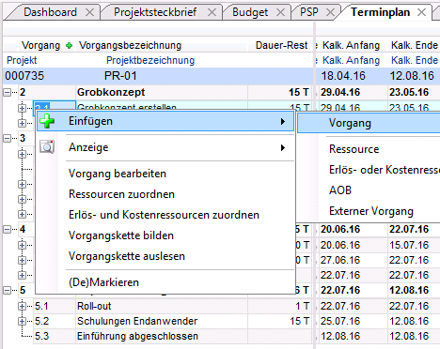Choose Externer Vorgang from the submenu

click(x=371, y=211)
